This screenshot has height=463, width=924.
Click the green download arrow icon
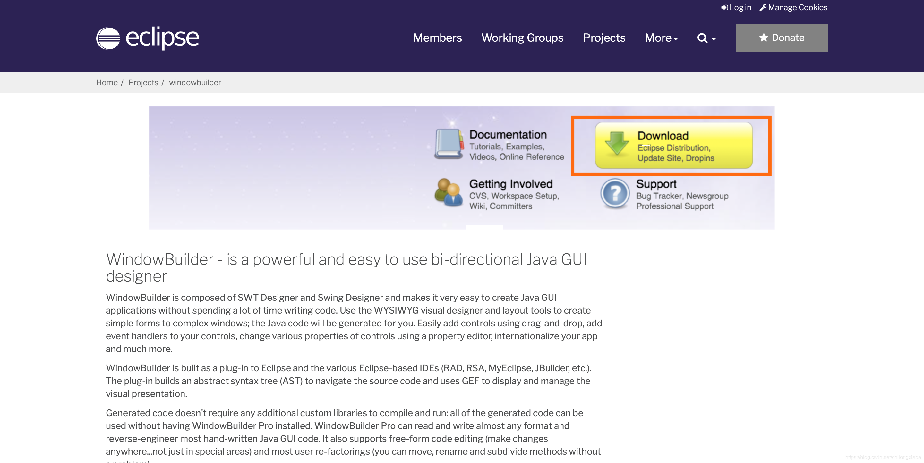click(x=617, y=143)
